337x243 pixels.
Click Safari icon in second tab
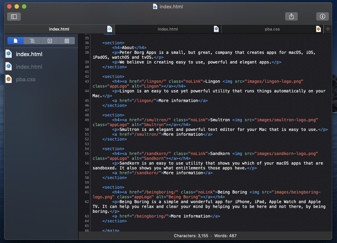pyautogui.click(x=216, y=29)
